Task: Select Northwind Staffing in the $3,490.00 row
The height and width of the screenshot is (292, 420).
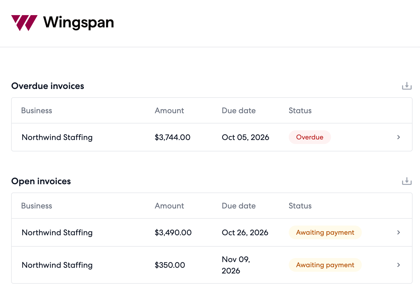Action: coord(57,233)
